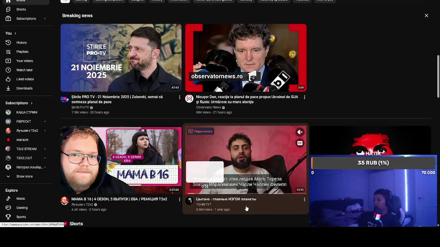Image resolution: width=440 pixels, height=247 pixels.
Task: Click the Explore section label
Action: pos(12,190)
